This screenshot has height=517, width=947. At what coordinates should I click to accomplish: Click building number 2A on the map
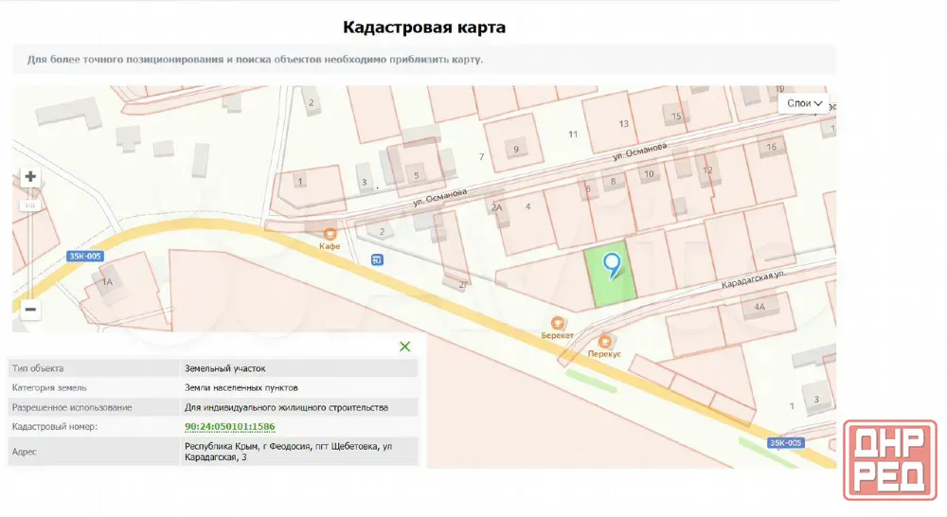[x=496, y=207]
